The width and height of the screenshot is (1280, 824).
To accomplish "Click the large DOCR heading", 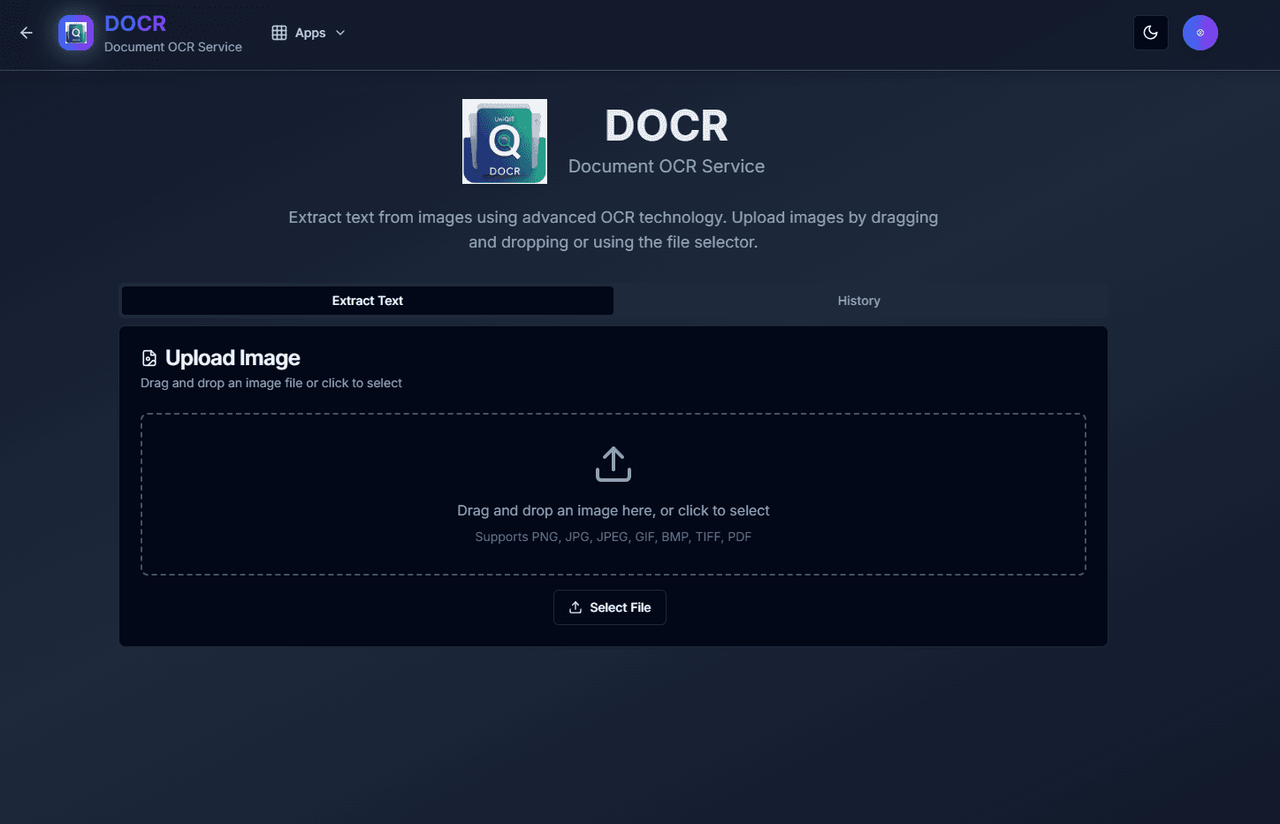I will (667, 126).
